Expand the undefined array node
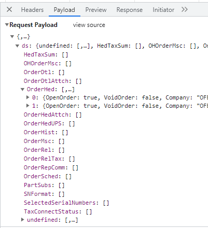Image resolution: width=208 pixels, height=228 pixels. click(22, 220)
